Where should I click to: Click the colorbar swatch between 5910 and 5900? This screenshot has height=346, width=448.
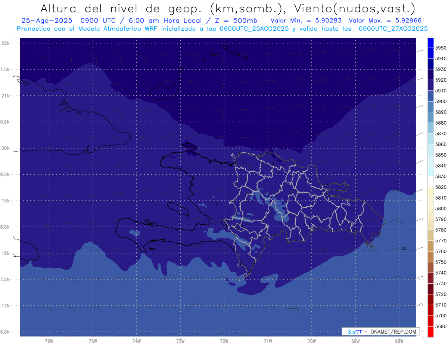coord(430,96)
